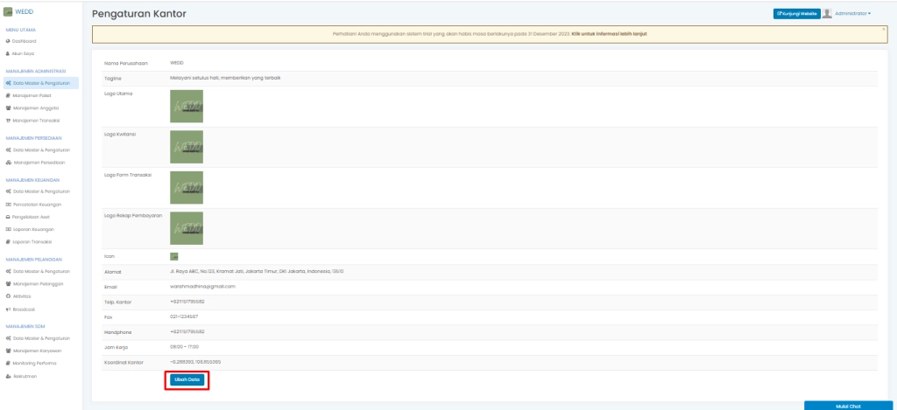The image size is (897, 410).
Task: Click the Koordinat Kantor coordinates value
Action: (195, 362)
